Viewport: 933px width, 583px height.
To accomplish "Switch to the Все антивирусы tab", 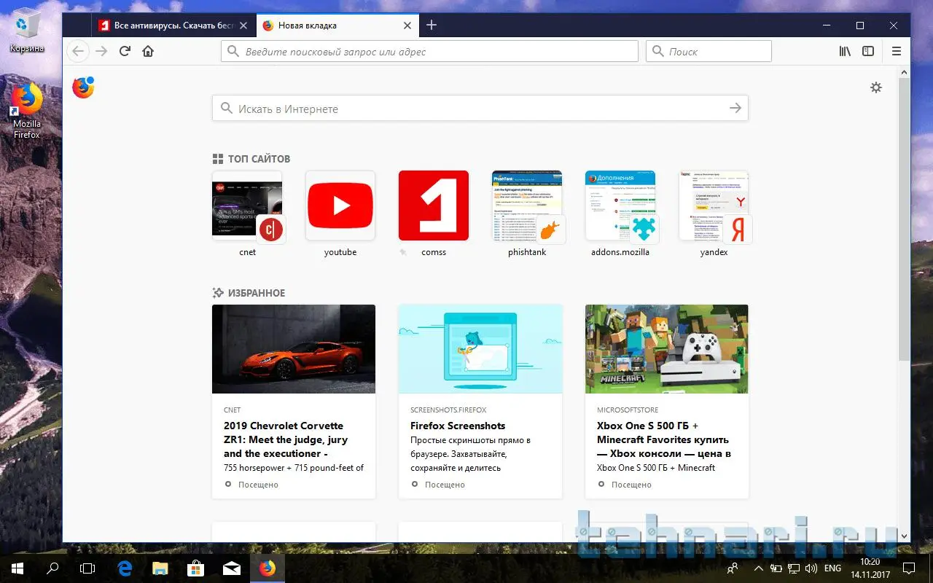I will click(x=173, y=26).
